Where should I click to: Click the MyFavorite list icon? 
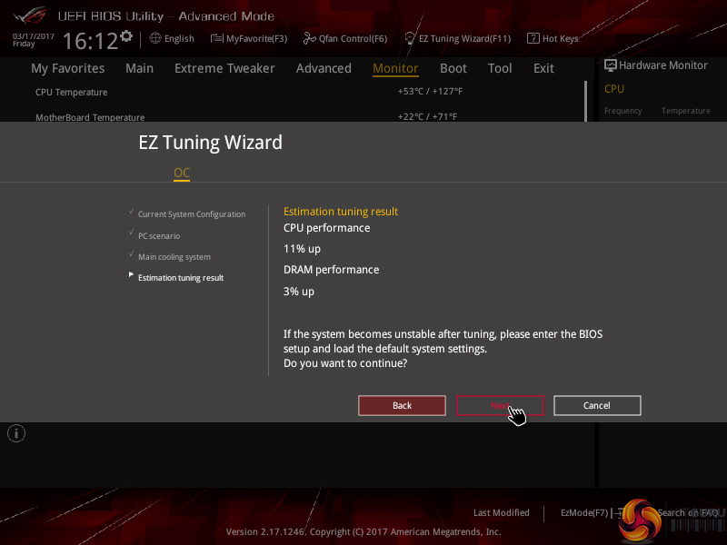coord(216,38)
